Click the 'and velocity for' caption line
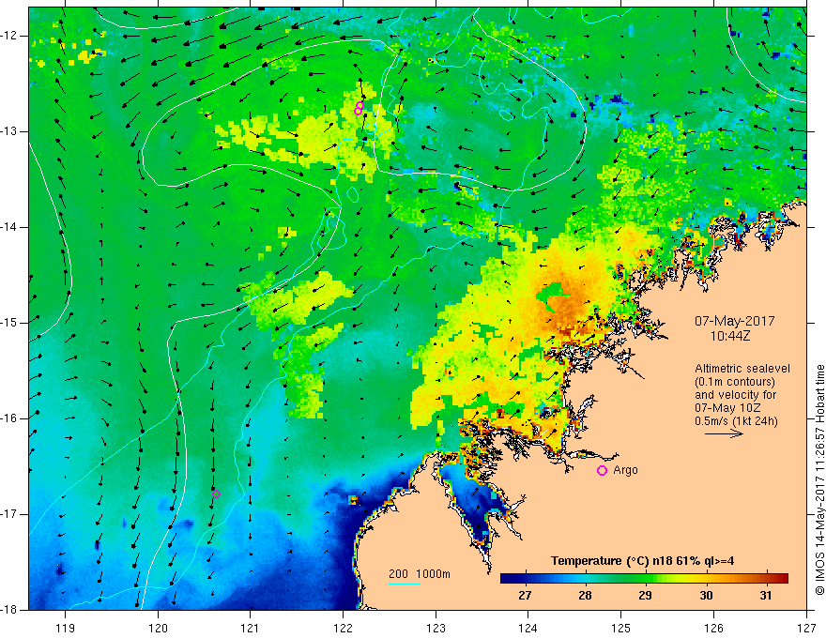 click(735, 395)
